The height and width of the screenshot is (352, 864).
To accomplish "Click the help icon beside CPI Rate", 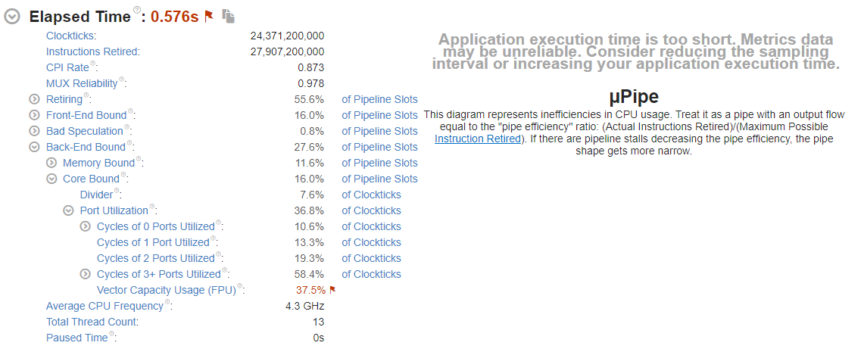I will coord(94,64).
